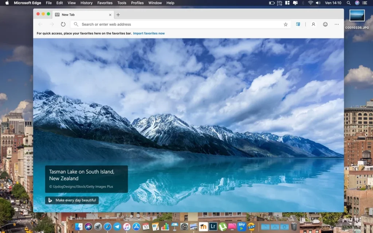The image size is (373, 233).
Task: Click the Import favorites now link
Action: (149, 33)
